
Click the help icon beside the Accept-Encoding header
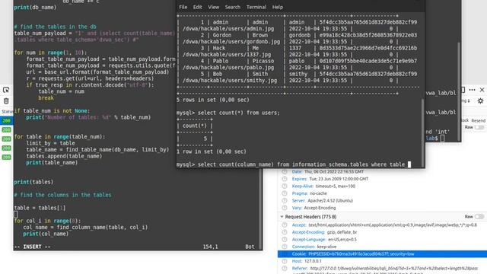285,232
